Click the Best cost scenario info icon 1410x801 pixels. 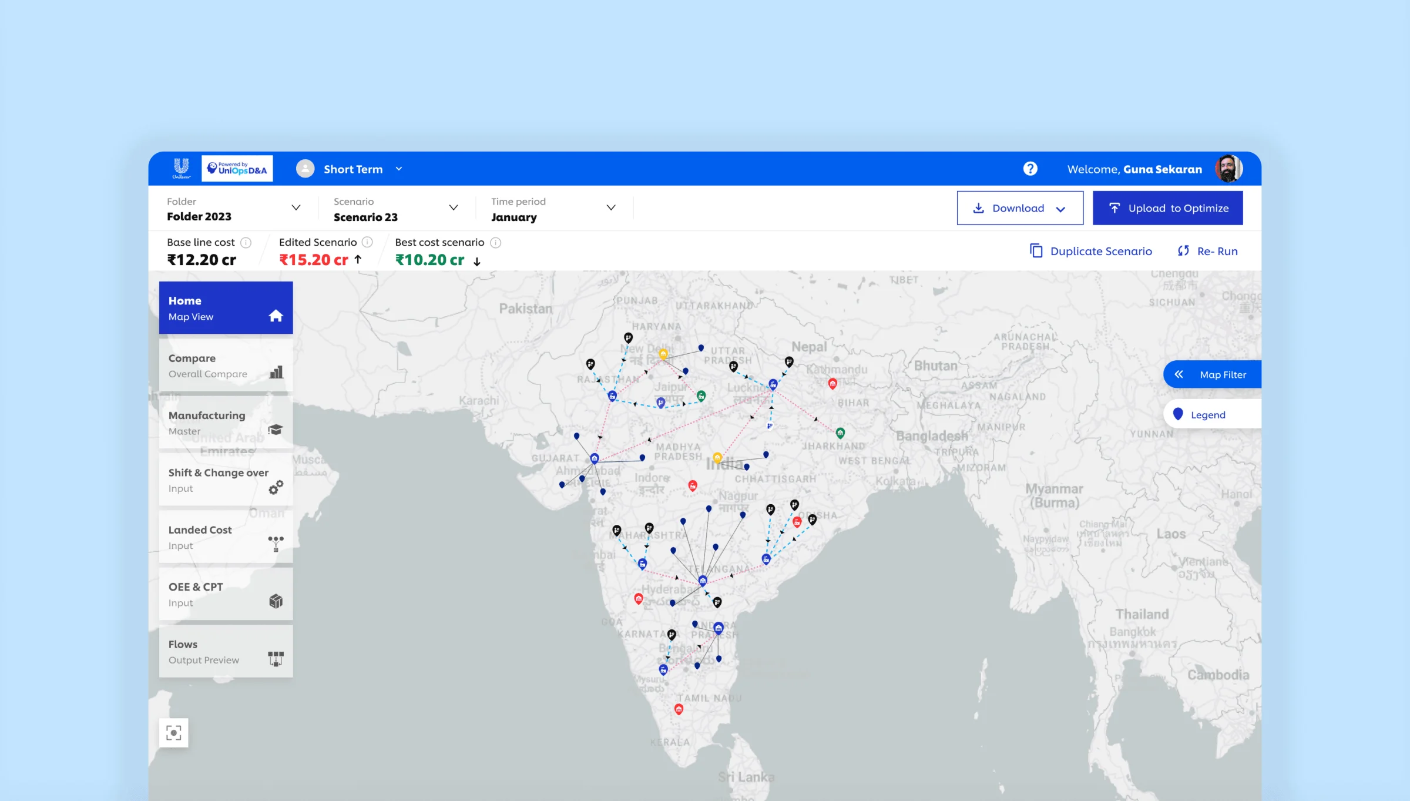[x=495, y=242]
